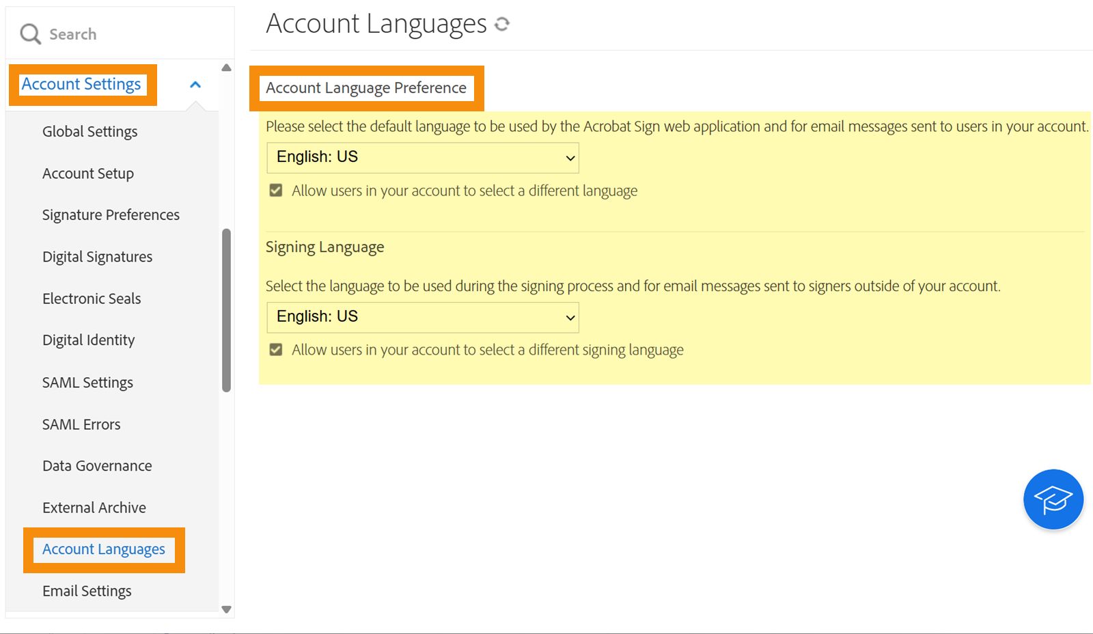The height and width of the screenshot is (634, 1093).
Task: Go to Signature Preferences
Action: tap(111, 215)
